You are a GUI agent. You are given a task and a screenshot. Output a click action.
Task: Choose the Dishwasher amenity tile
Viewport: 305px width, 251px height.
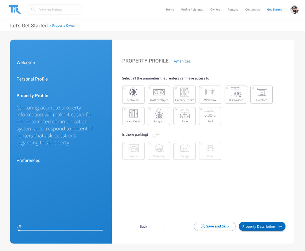click(x=236, y=94)
